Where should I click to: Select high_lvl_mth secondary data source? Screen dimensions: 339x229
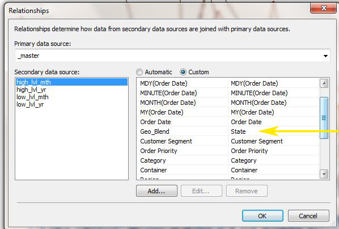click(71, 82)
